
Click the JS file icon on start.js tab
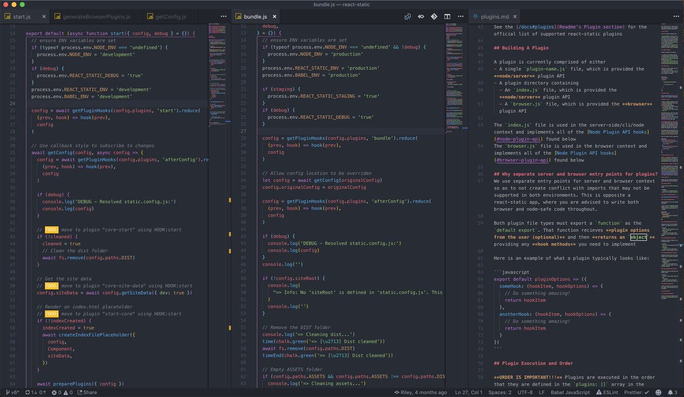[x=7, y=17]
